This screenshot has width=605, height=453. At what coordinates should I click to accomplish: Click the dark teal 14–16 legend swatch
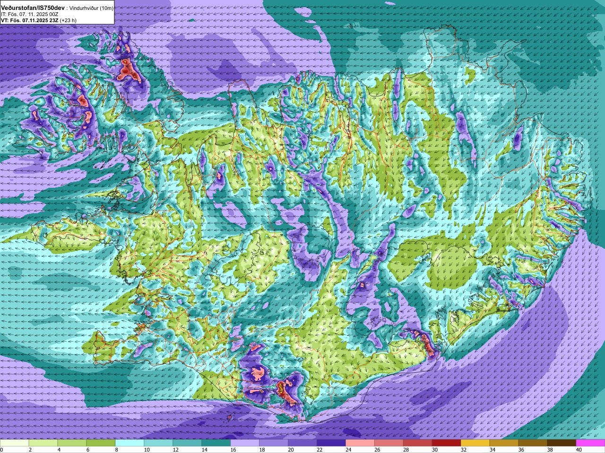click(216, 444)
